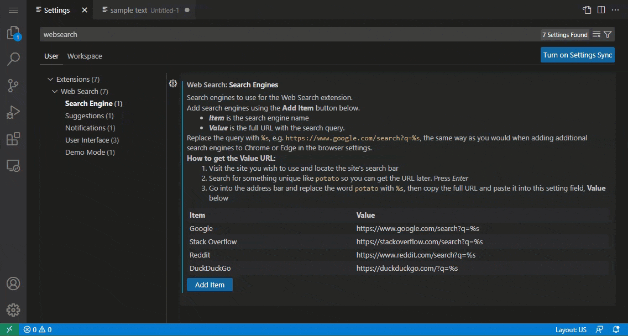Viewport: 628px width, 336px height.
Task: Open gear menu for Search Engines setting
Action: point(173,83)
